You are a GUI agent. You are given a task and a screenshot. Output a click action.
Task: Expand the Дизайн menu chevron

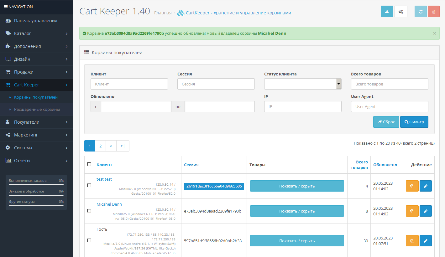pos(66,59)
